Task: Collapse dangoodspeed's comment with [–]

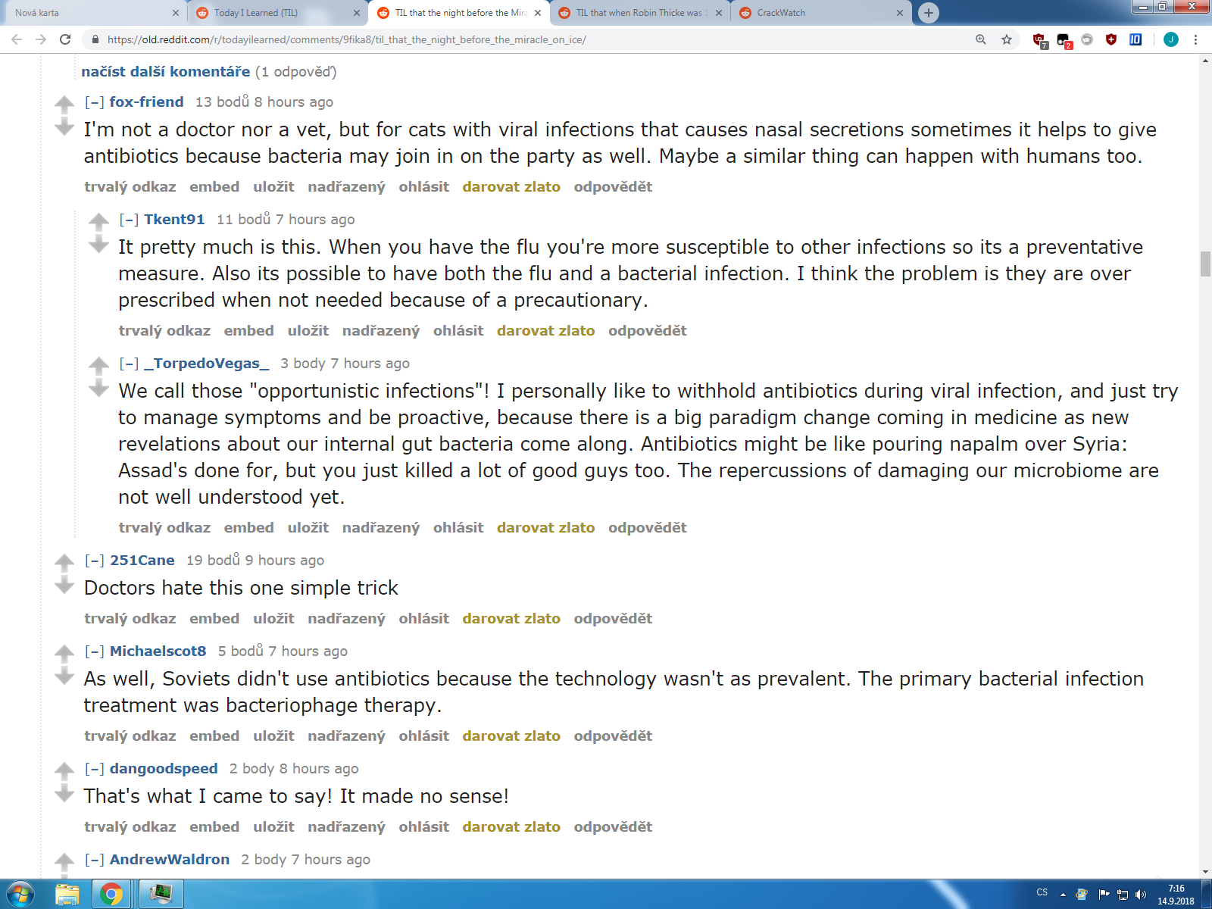Action: [x=94, y=769]
